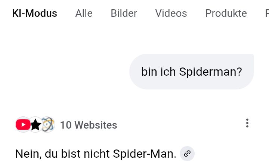
Task: Select the Alle results tab
Action: coord(84,13)
